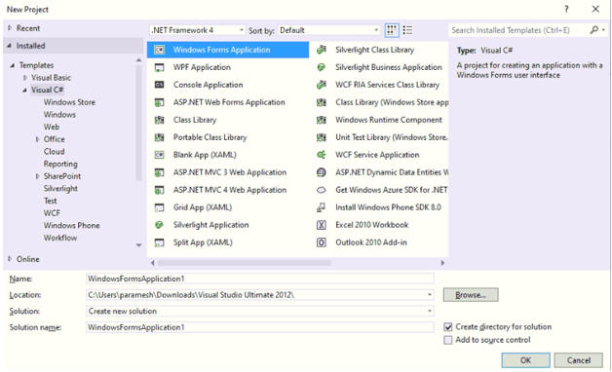Click the Split App (XAML) icon
This screenshot has width=612, height=372.
(x=159, y=242)
